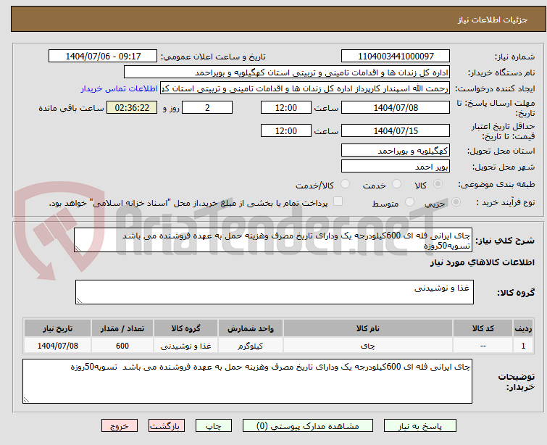Click the نام دستگاه خریدار field
Image resolution: width=547 pixels, height=445 pixels.
click(x=287, y=72)
